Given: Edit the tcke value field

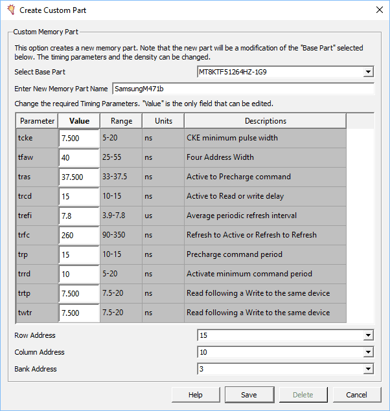Looking at the screenshot, I should tap(78, 138).
